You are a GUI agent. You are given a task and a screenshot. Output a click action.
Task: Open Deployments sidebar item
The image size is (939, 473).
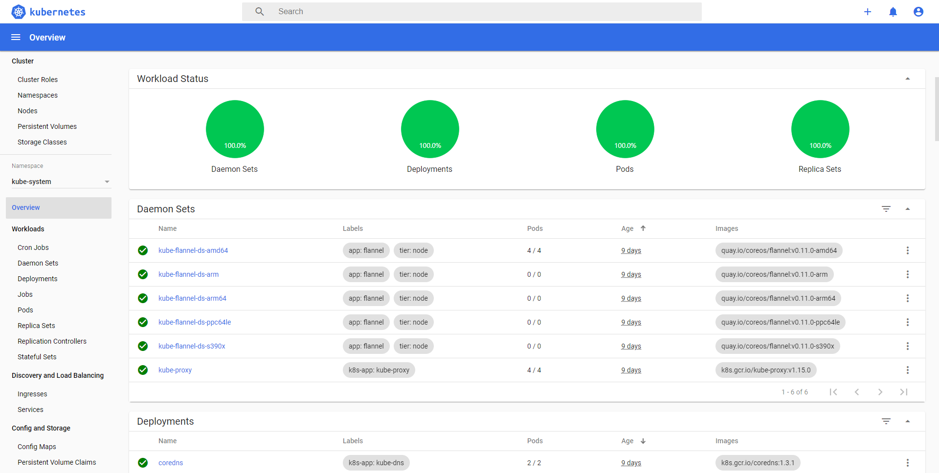click(x=37, y=279)
